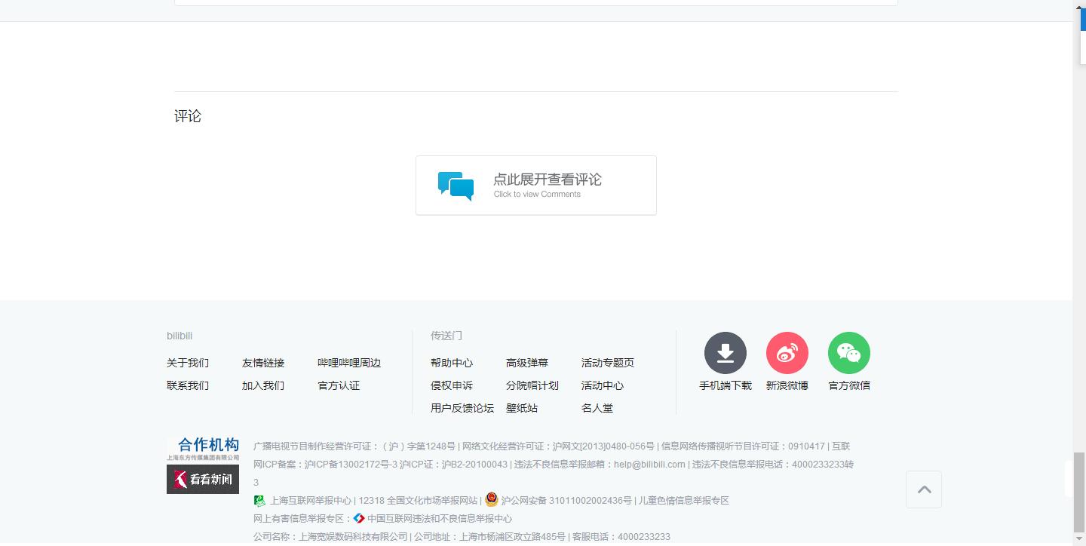Open 上海互联网举报中心 link
1086x546 pixels.
coord(311,501)
